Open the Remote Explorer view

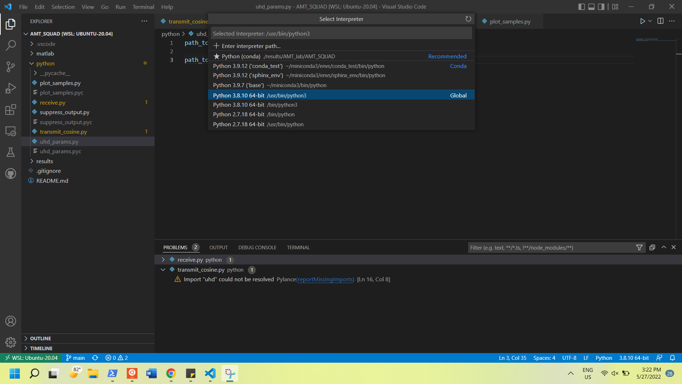click(x=11, y=131)
